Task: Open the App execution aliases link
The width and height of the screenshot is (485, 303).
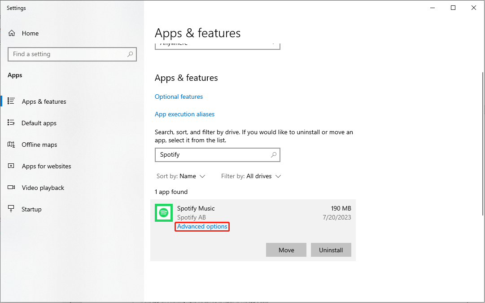Action: pyautogui.click(x=185, y=114)
